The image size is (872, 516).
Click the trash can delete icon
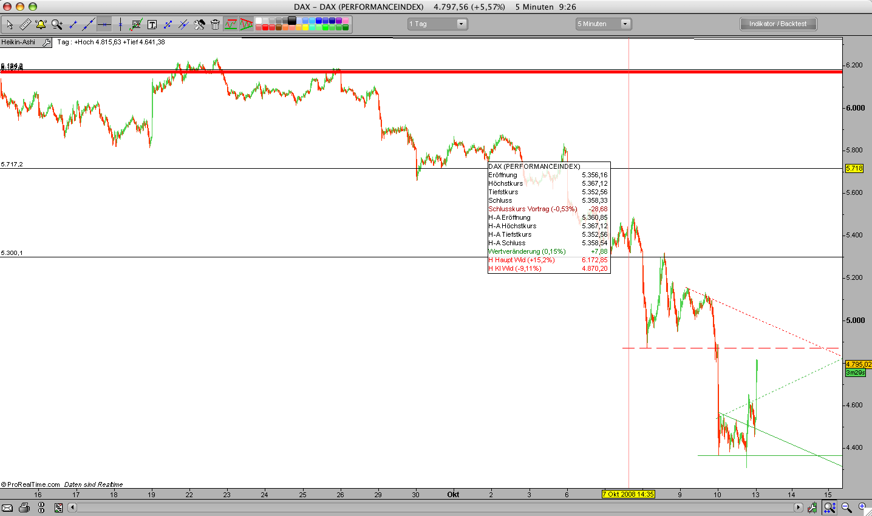tap(215, 24)
